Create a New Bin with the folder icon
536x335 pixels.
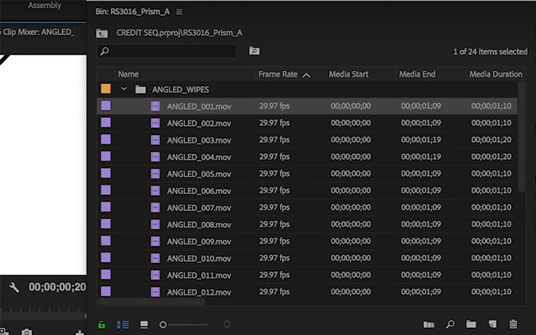(471, 324)
